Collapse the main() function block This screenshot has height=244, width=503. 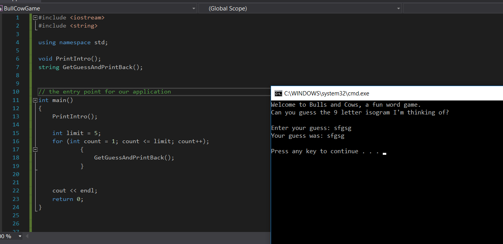[x=35, y=100]
